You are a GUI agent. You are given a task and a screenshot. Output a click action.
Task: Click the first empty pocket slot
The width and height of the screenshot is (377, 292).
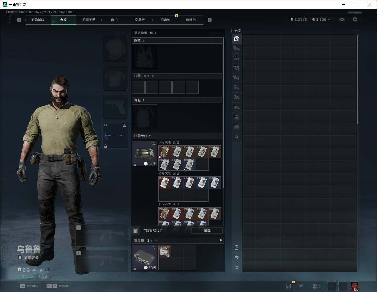pyautogui.click(x=138, y=87)
